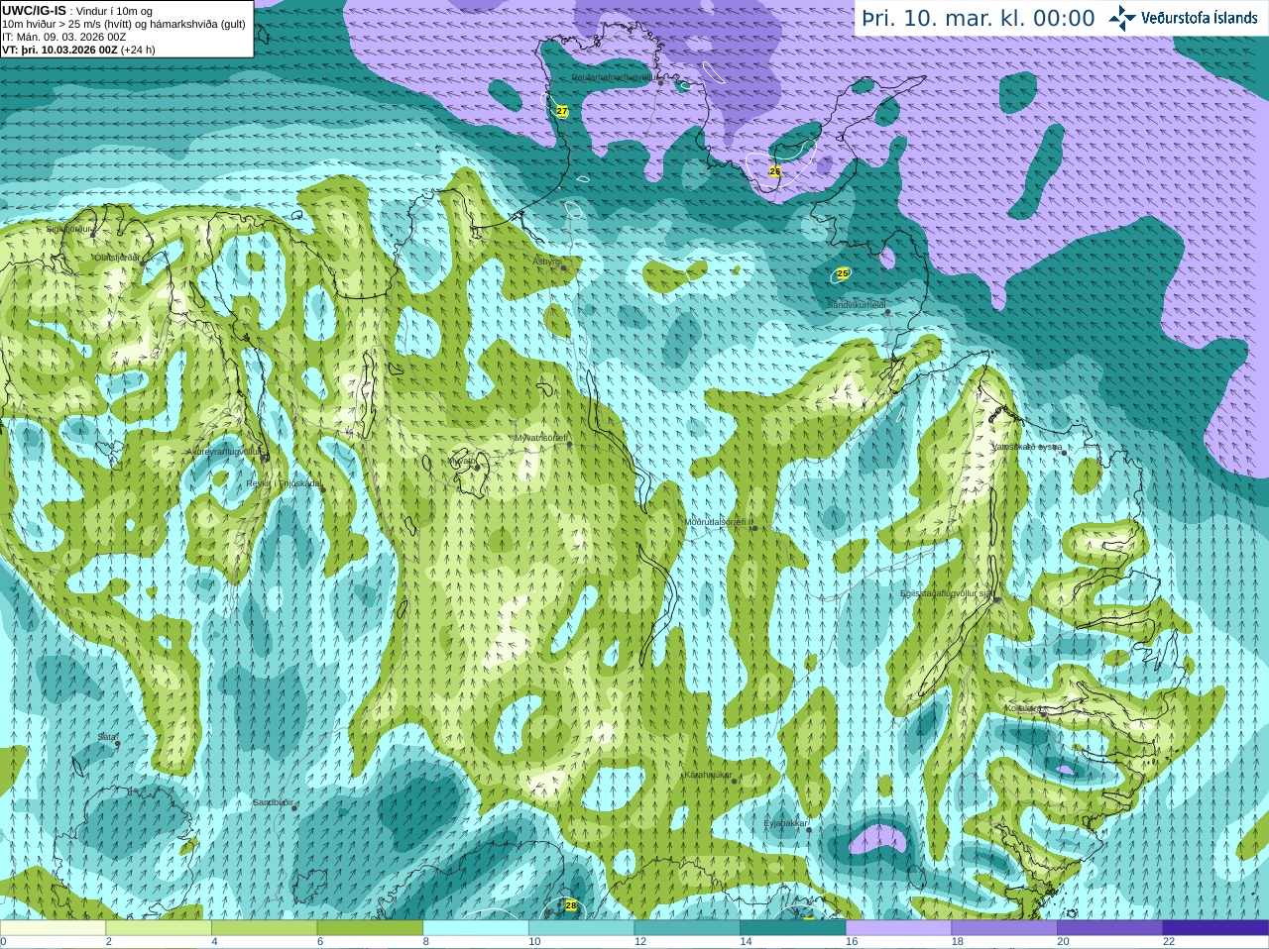Click the 6–8 m/s legend color
The height and width of the screenshot is (949, 1269).
(370, 928)
